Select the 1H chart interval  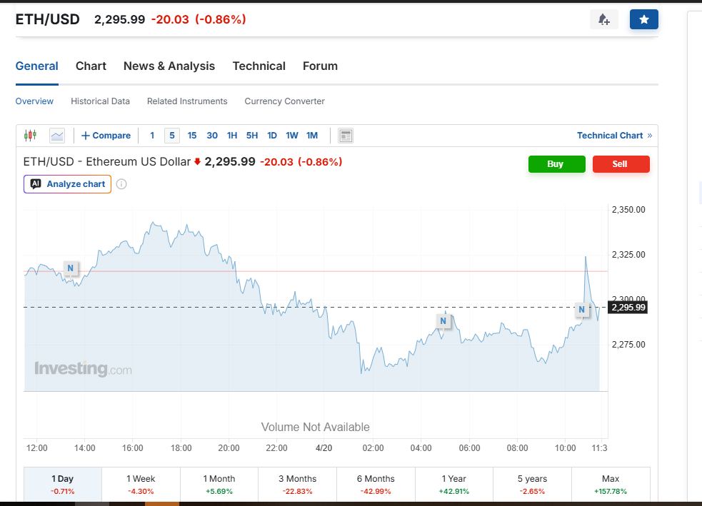(x=232, y=136)
